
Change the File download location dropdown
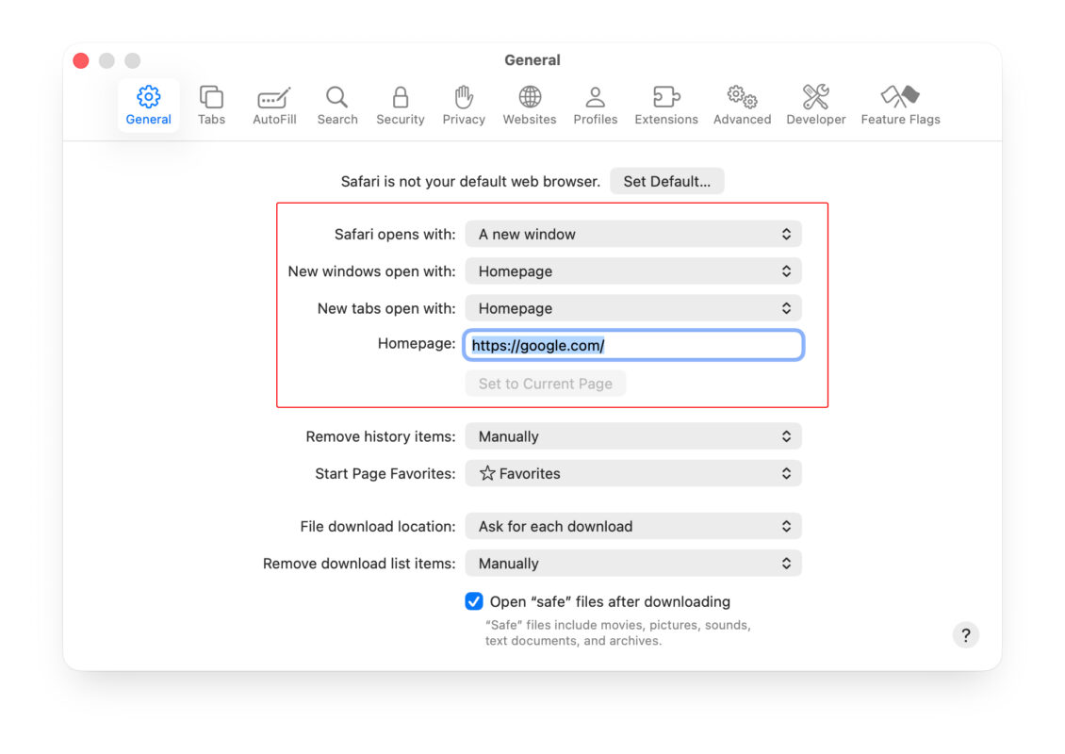[633, 526]
